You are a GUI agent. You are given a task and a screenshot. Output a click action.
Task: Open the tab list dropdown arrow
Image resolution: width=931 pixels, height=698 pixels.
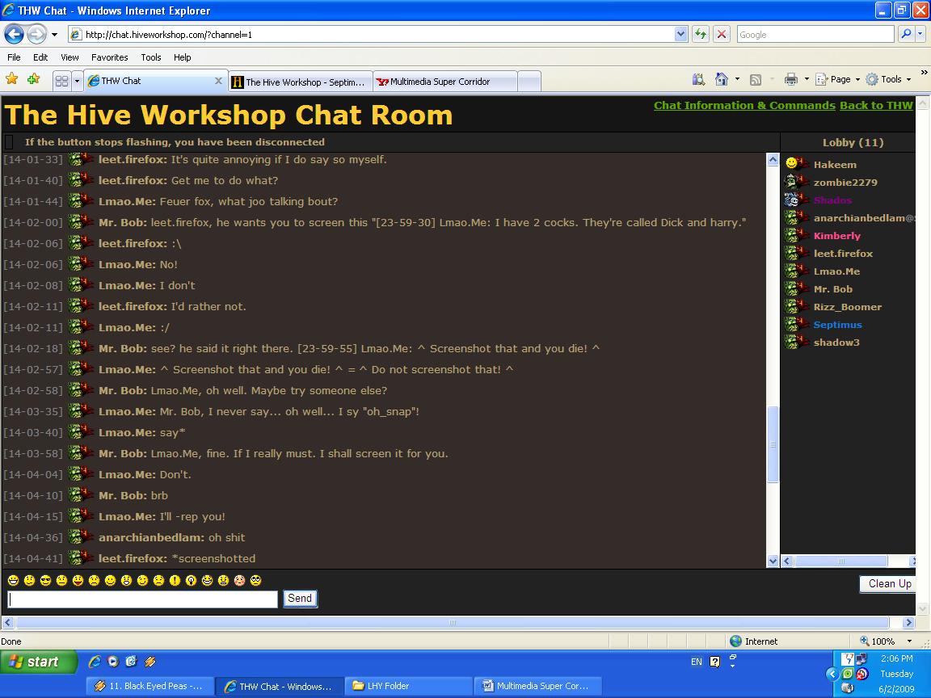pyautogui.click(x=78, y=81)
